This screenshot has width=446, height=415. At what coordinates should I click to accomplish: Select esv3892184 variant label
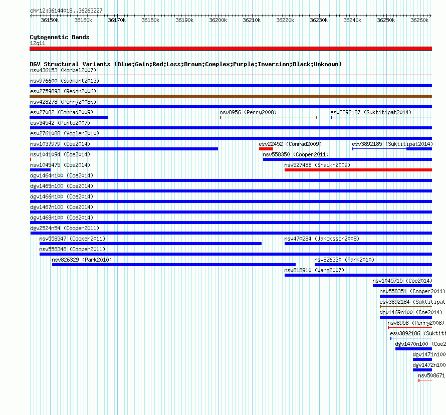click(412, 302)
